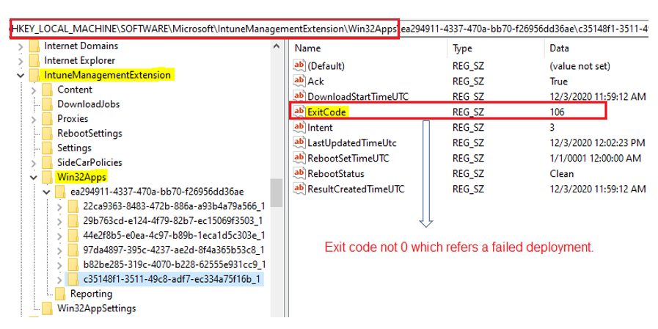Select the RebootStatus value name
This screenshot has width=658, height=329.
pos(336,173)
